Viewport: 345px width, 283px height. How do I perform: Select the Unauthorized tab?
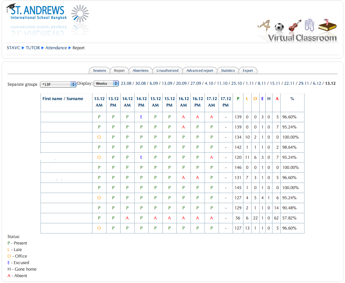point(168,70)
